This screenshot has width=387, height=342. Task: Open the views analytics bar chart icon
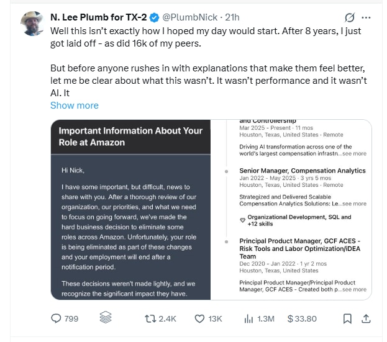click(x=248, y=318)
